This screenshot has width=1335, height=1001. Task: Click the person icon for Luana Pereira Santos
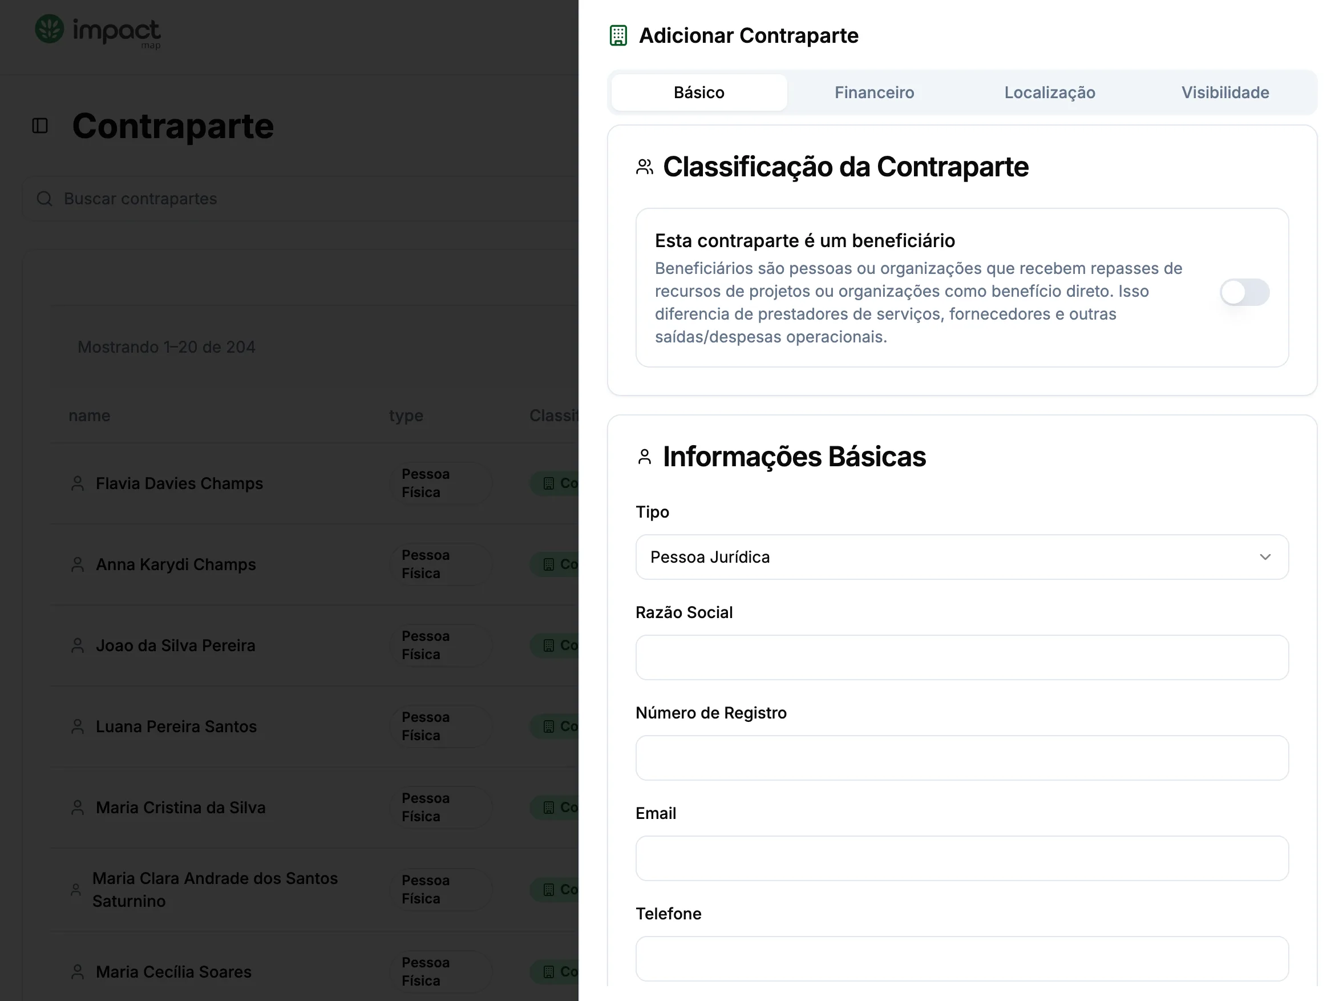click(77, 726)
